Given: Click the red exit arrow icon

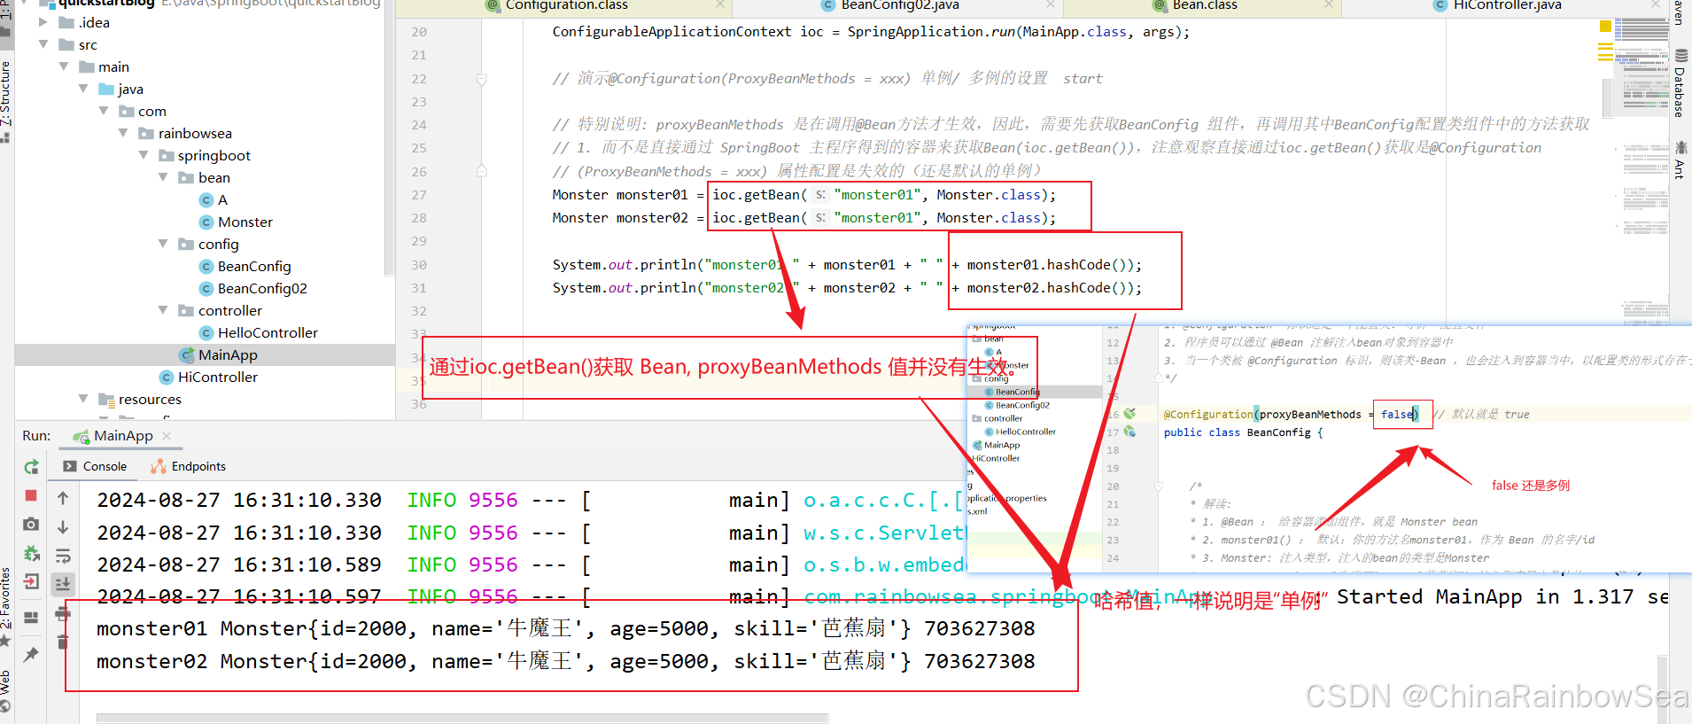Looking at the screenshot, I should coord(31,582).
